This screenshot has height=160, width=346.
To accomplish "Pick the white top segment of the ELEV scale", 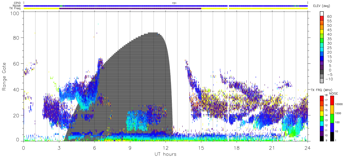I will coord(322,13).
